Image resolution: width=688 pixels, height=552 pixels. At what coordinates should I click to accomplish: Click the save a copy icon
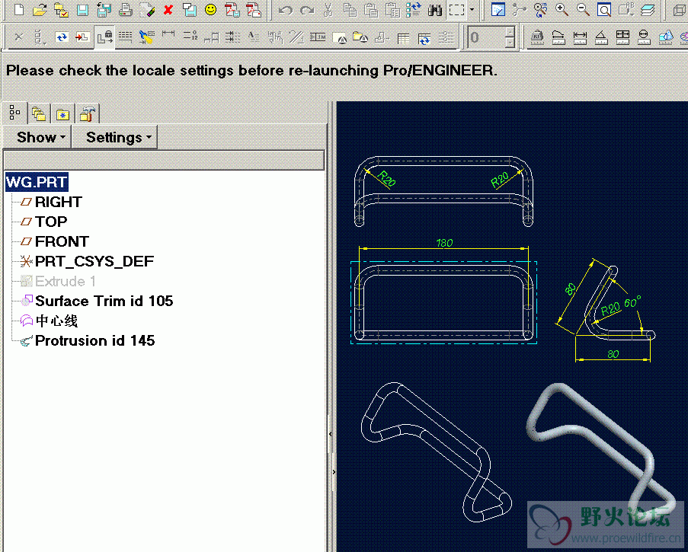coord(104,9)
